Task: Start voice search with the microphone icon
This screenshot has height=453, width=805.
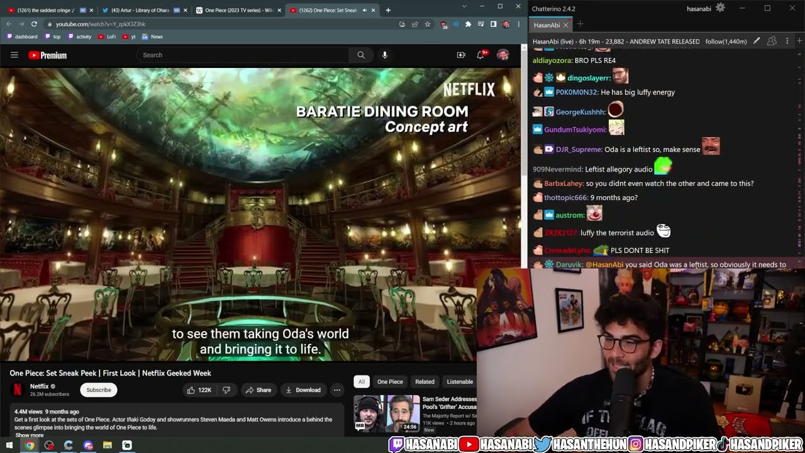Action: 384,55
